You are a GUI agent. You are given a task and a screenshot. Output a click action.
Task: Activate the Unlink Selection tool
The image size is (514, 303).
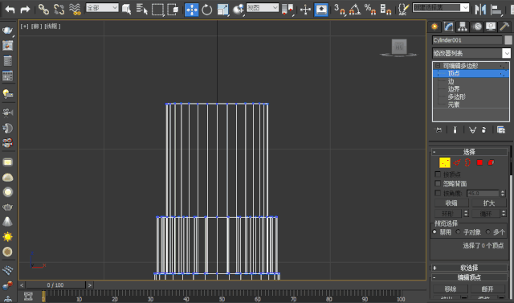click(59, 9)
